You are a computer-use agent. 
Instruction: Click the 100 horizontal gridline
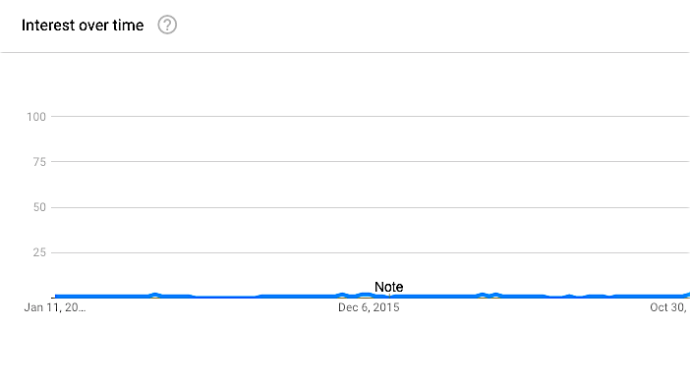(370, 117)
